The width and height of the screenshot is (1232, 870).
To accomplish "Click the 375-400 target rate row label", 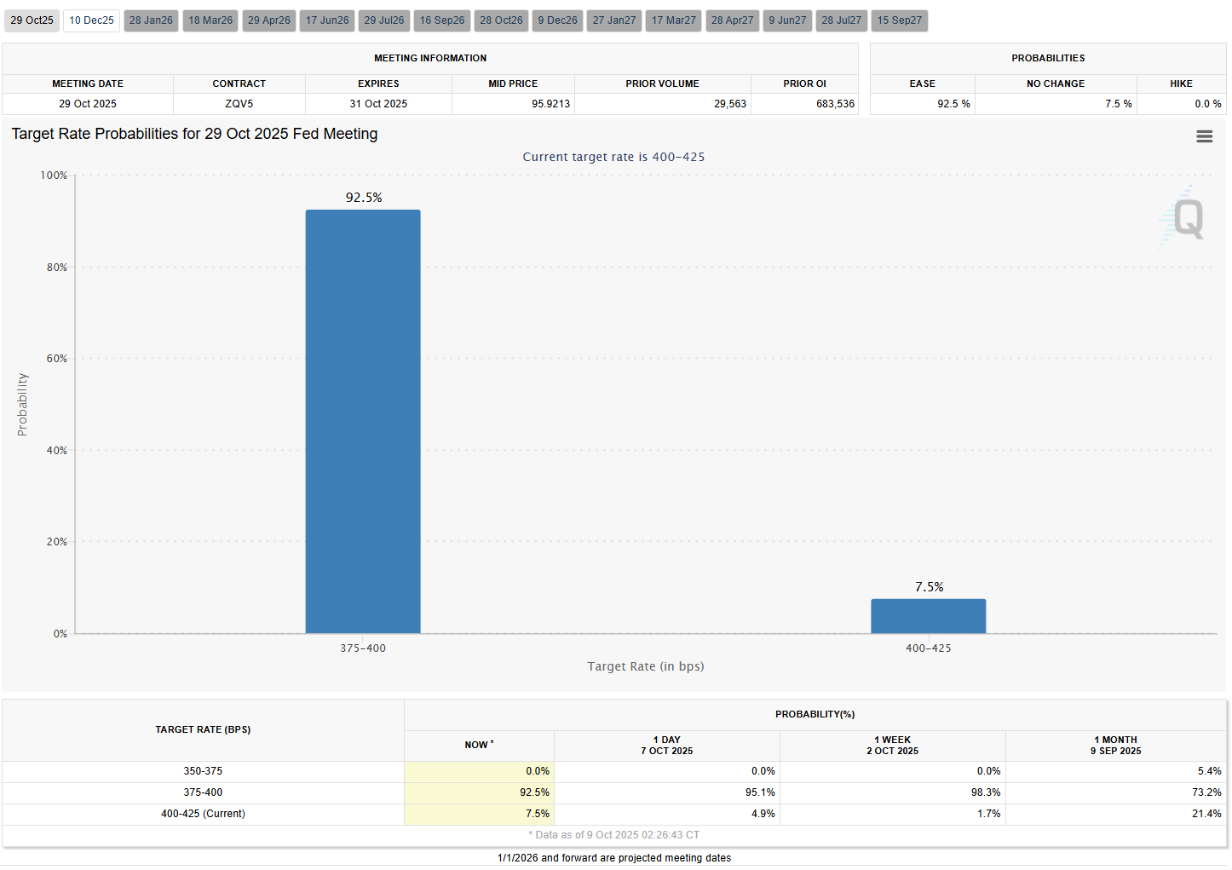I will point(203,792).
